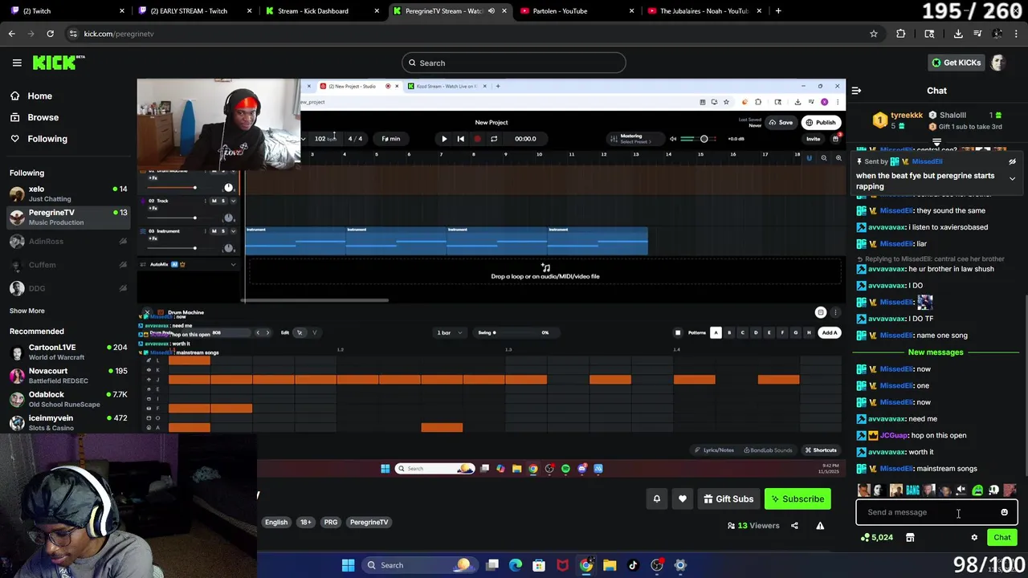This screenshot has width=1028, height=578.
Task: Click Get KICKs button
Action: 956,63
